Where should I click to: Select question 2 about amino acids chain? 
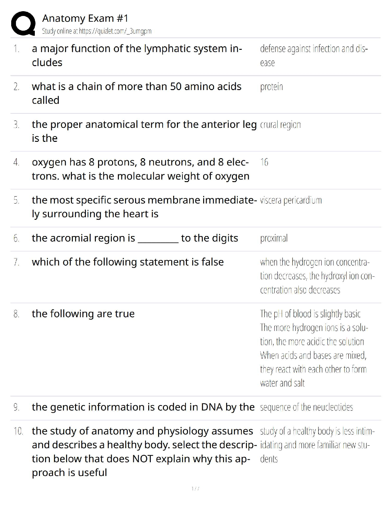136,93
